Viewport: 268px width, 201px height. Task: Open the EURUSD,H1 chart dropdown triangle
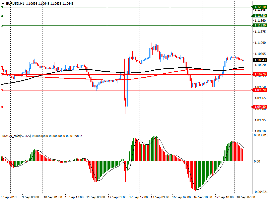[3, 4]
